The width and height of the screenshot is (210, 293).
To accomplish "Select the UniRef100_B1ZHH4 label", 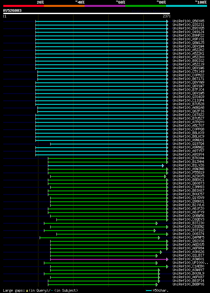I will pyautogui.click(x=188, y=162).
